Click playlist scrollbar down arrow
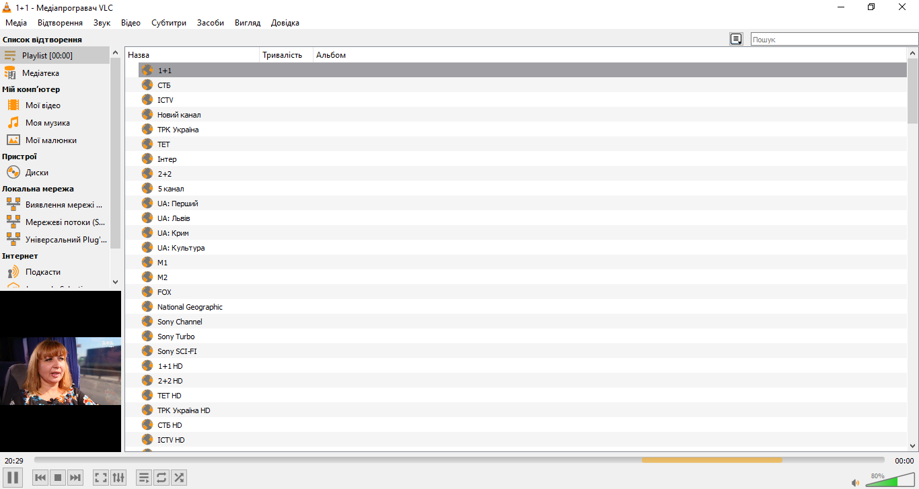This screenshot has width=919, height=489. click(912, 445)
